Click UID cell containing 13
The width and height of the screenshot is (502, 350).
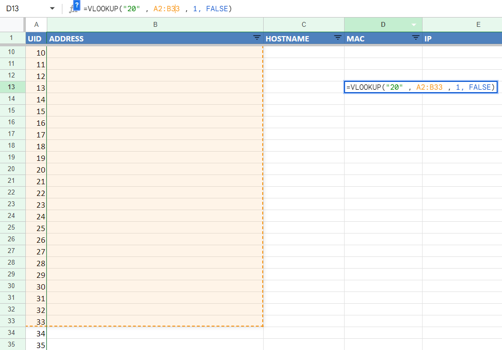point(36,87)
